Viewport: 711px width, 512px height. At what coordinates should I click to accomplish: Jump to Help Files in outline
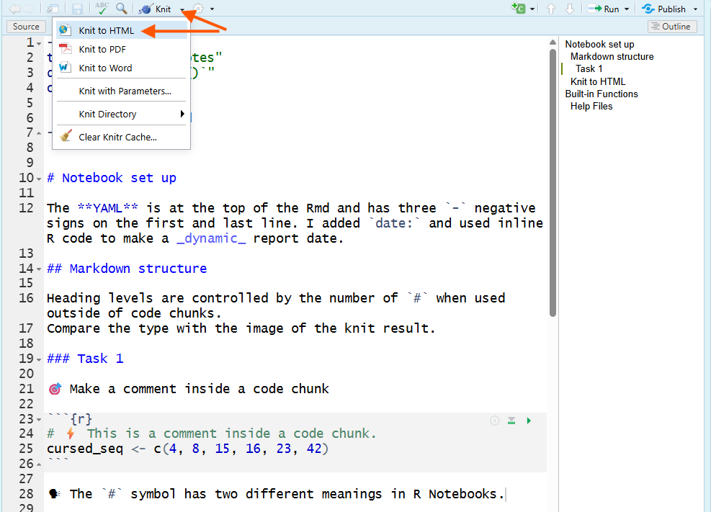591,106
